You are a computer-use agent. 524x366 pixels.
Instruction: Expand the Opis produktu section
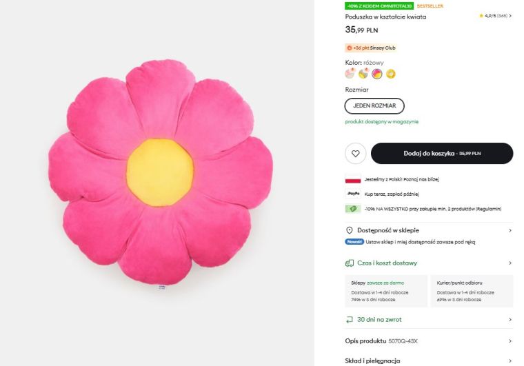[510, 340]
